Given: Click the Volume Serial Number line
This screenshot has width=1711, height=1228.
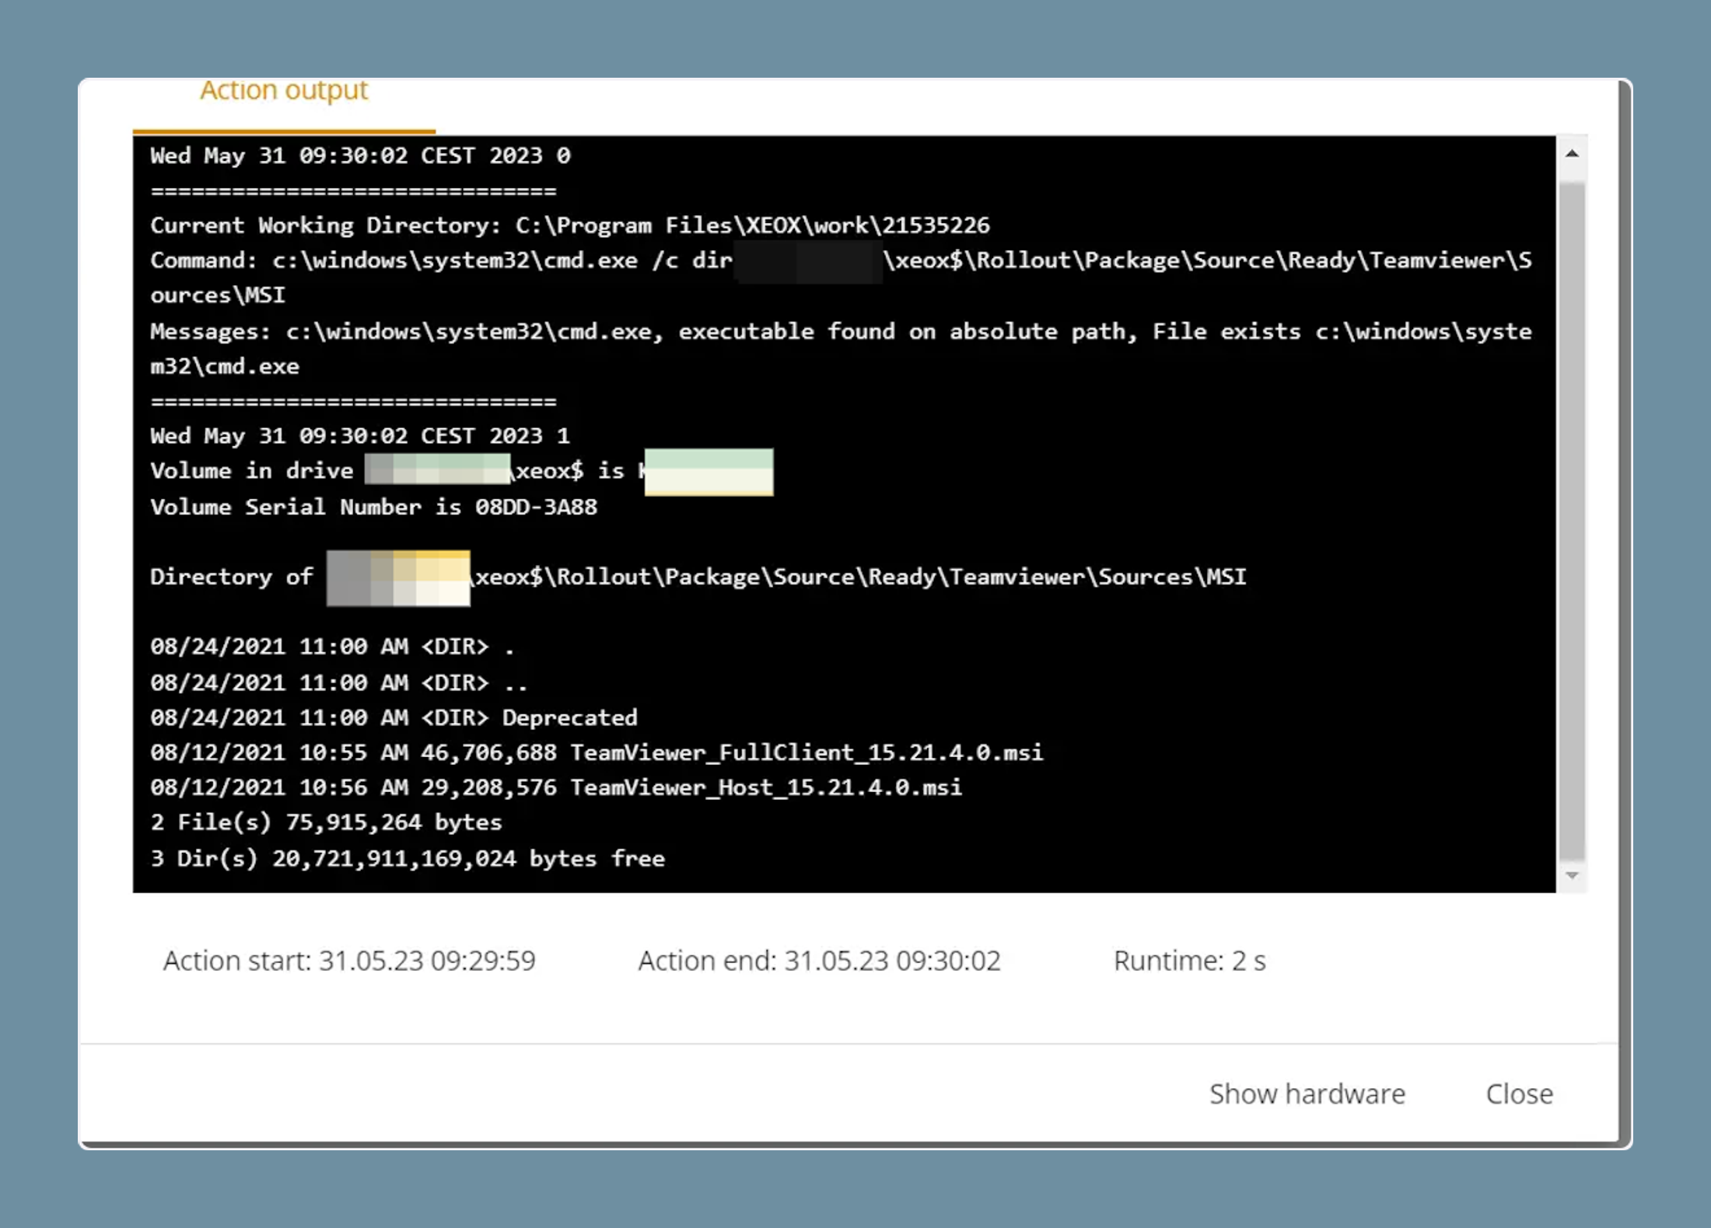Looking at the screenshot, I should coord(373,508).
